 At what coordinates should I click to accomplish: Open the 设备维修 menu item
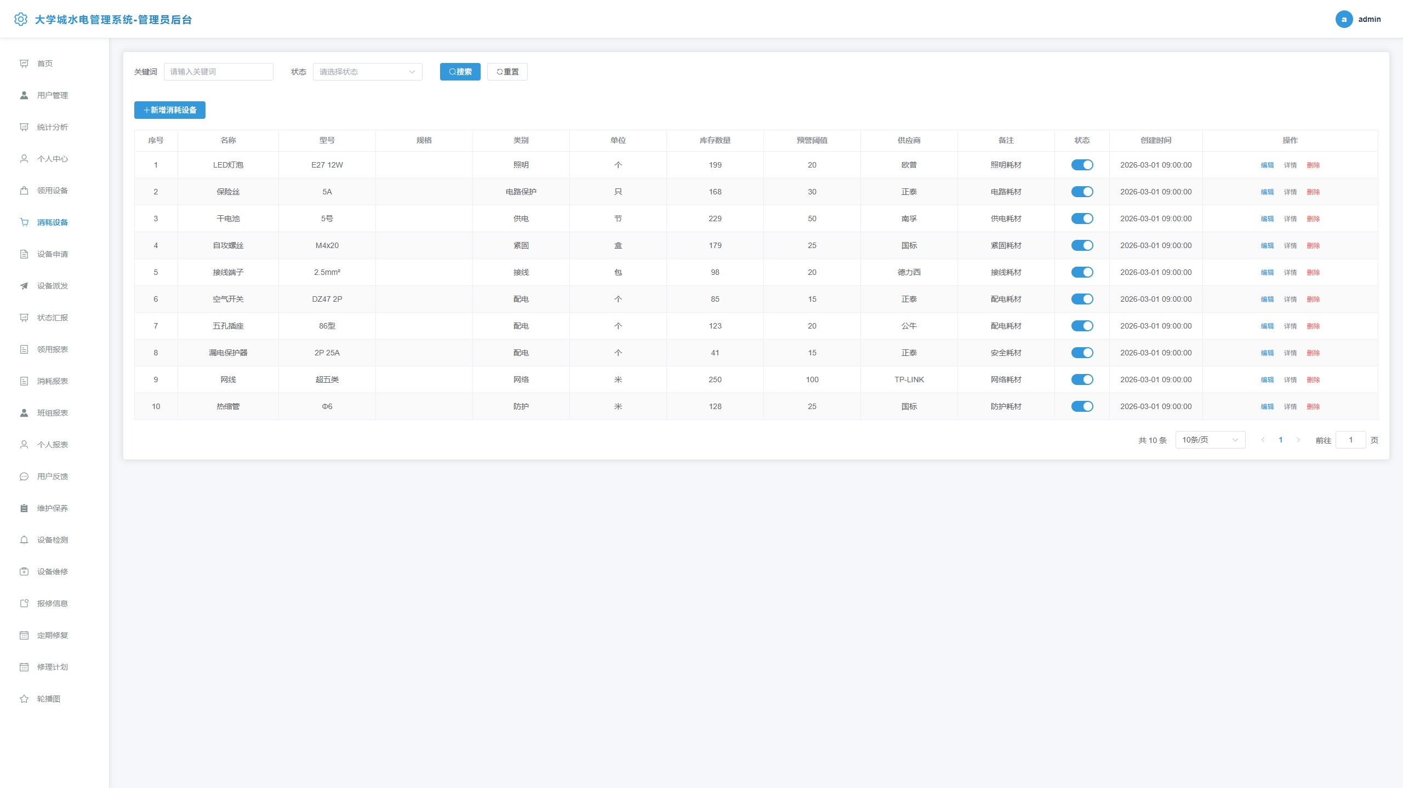pos(53,572)
